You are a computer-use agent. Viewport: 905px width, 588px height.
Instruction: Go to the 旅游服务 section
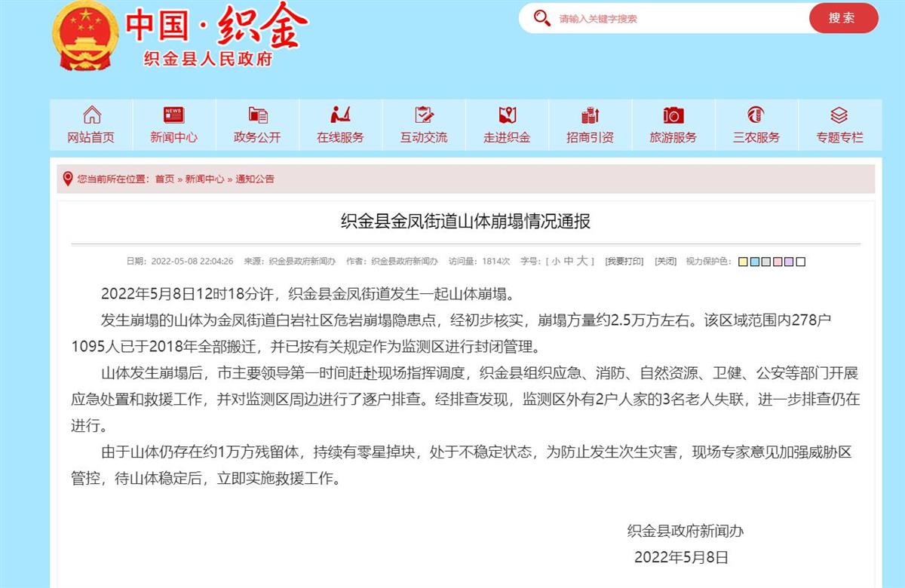coord(673,137)
